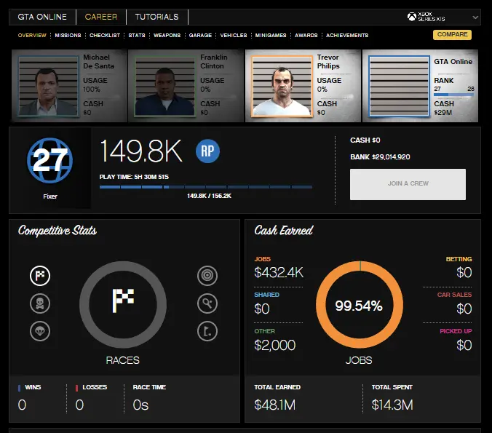Click the rank 27 globe badge
The image size is (492, 433).
(x=50, y=160)
